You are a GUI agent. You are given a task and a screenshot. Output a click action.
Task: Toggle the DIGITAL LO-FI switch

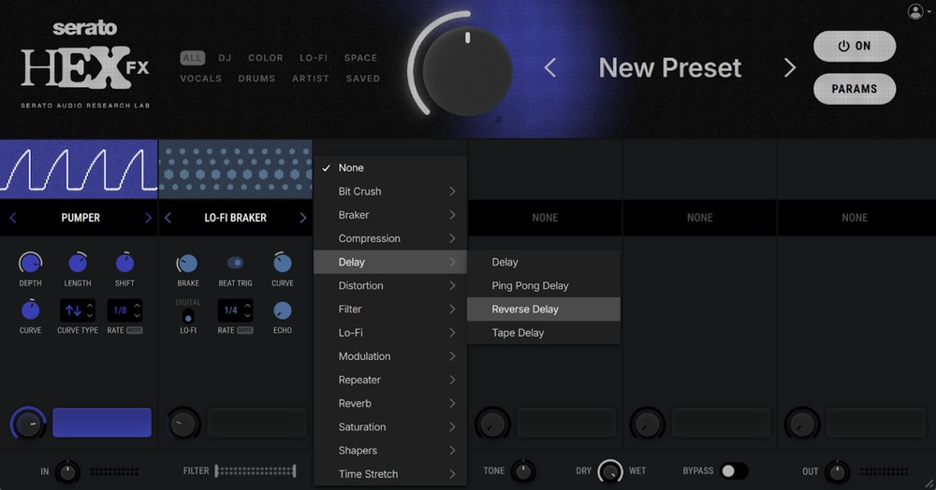click(x=187, y=317)
